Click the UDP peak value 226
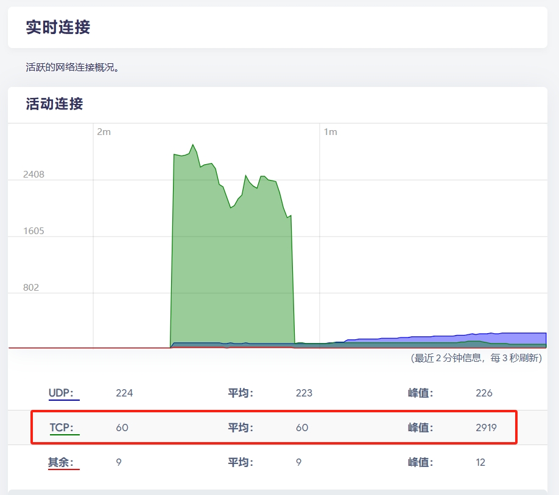The image size is (559, 495). [483, 393]
